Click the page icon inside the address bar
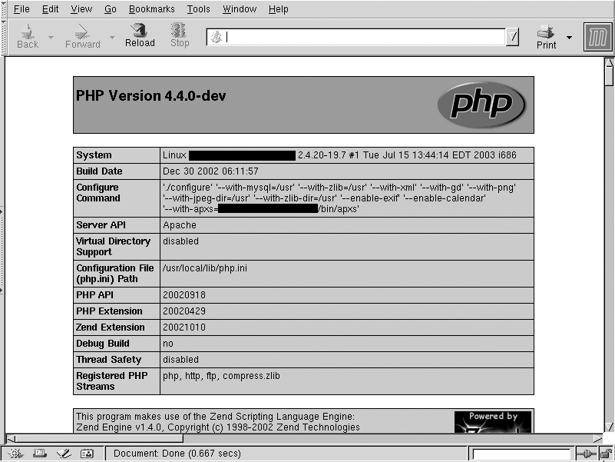 [x=215, y=35]
